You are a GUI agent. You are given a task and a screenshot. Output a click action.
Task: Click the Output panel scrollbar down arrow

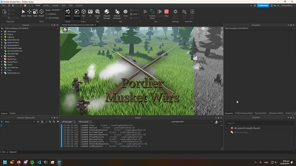[x=222, y=149]
